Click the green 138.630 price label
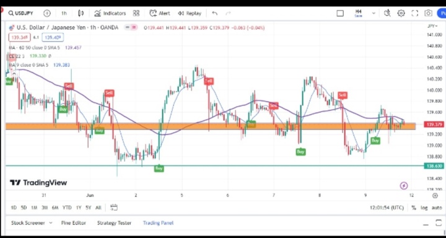This screenshot has width=446, height=238. point(434,165)
